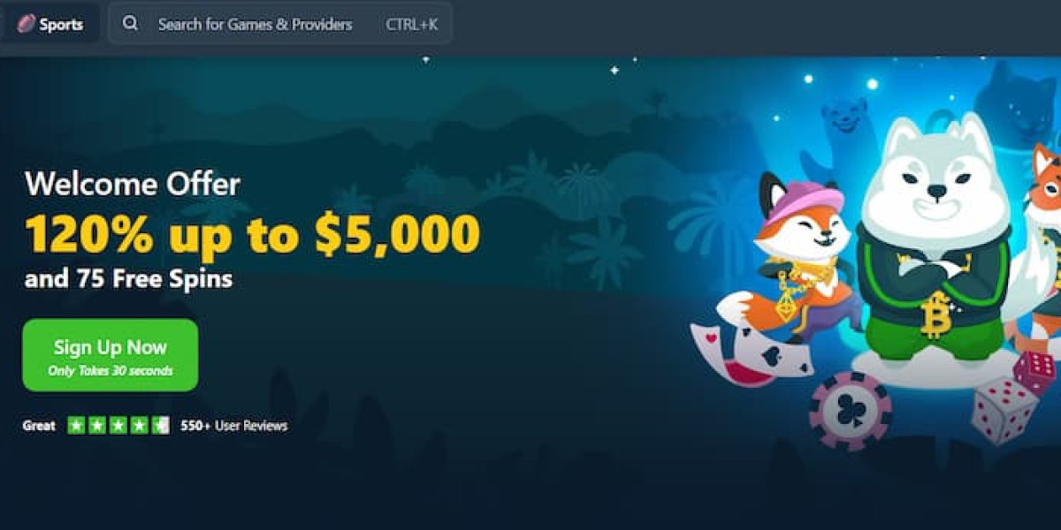Screen dimensions: 1061x530
Task: Click the Welcome Offer heading
Action: pos(133,185)
